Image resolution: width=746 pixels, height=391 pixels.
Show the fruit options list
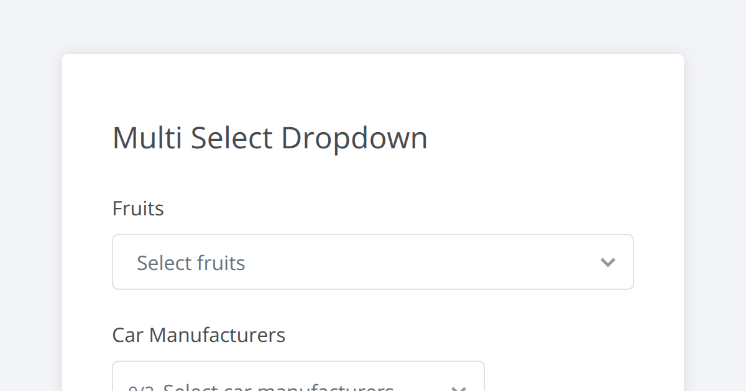[x=372, y=262]
